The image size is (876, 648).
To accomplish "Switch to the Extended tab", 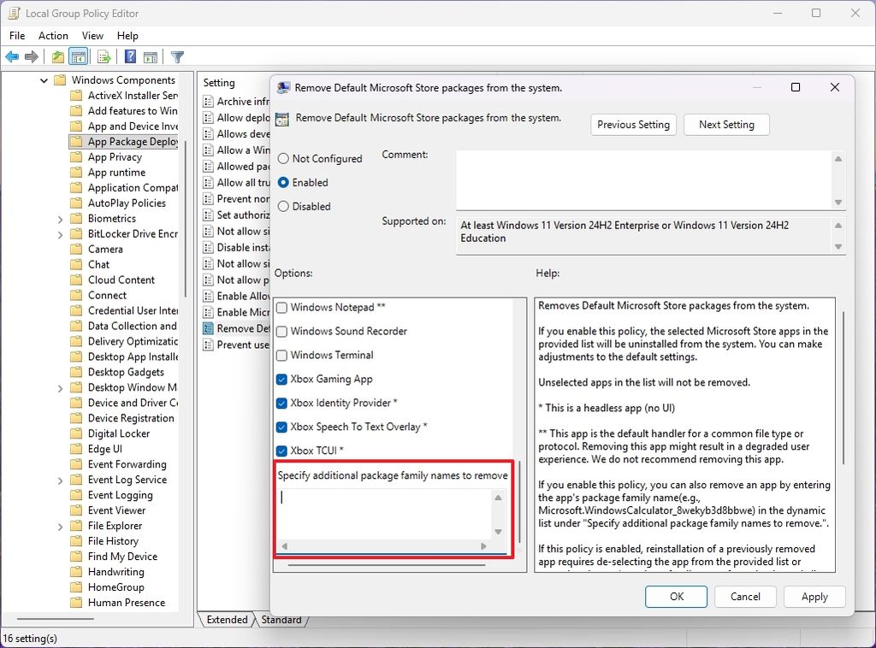I will 227,620.
